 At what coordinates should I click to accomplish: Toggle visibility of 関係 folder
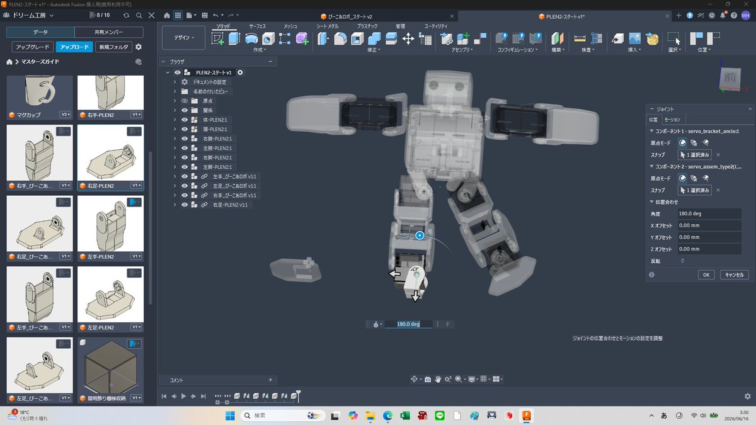click(x=185, y=110)
